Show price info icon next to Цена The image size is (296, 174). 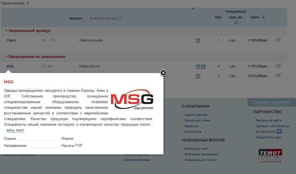click(263, 17)
